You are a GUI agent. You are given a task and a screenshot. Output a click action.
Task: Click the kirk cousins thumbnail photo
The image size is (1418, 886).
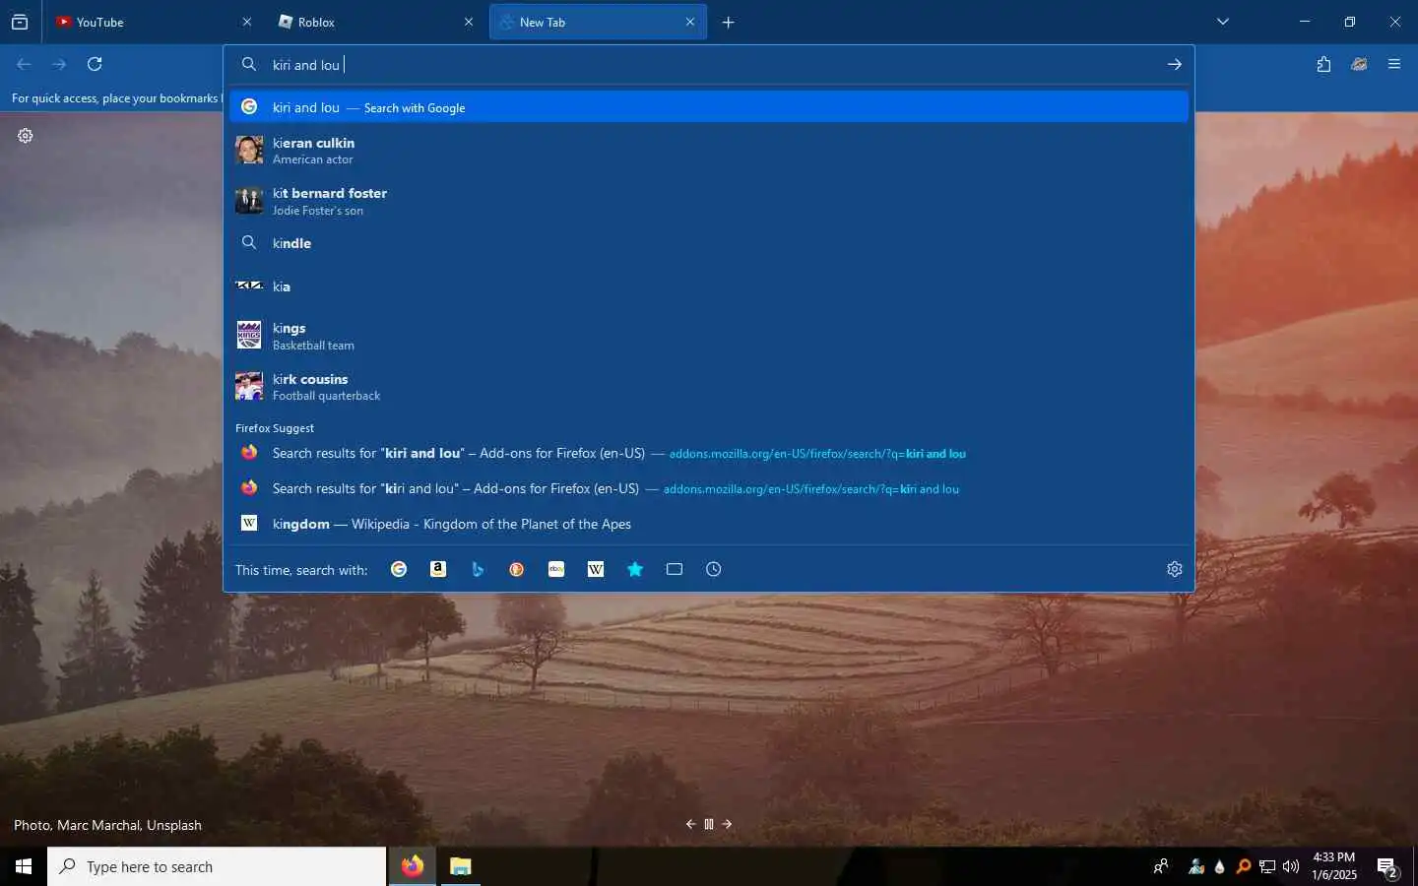click(x=249, y=386)
